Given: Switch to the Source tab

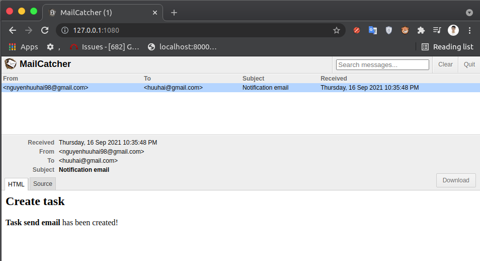Looking at the screenshot, I should coord(43,184).
